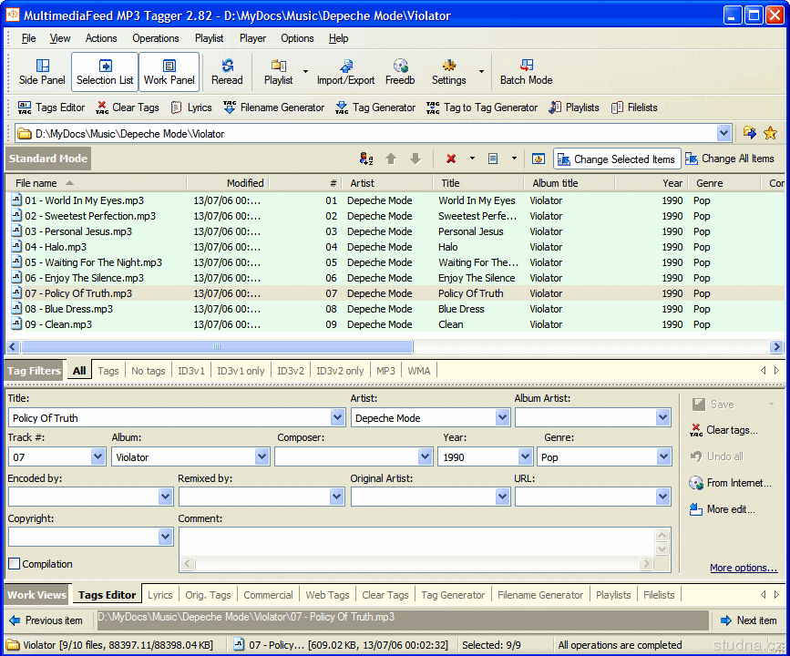Expand the folder path dropdown
Viewport: 790px width, 656px height.
coord(723,134)
